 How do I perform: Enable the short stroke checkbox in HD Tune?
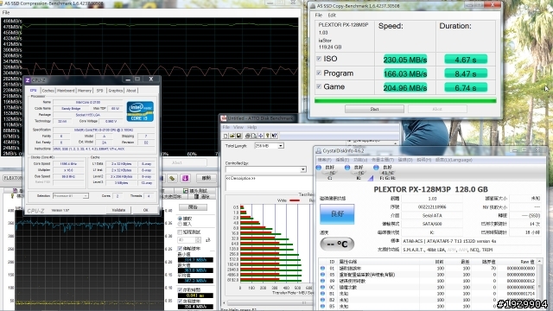coord(180,232)
